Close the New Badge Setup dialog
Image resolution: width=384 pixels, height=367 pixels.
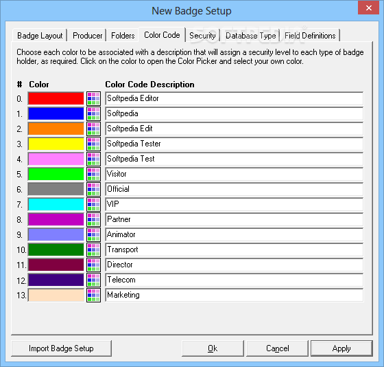(369, 8)
